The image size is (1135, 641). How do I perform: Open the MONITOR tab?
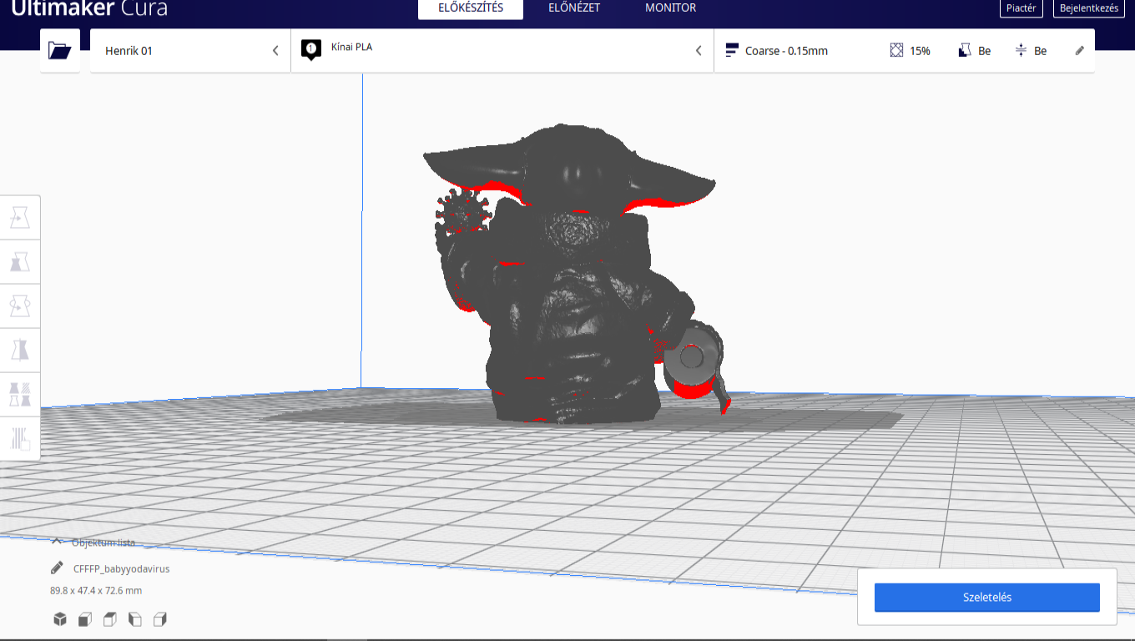pos(670,8)
